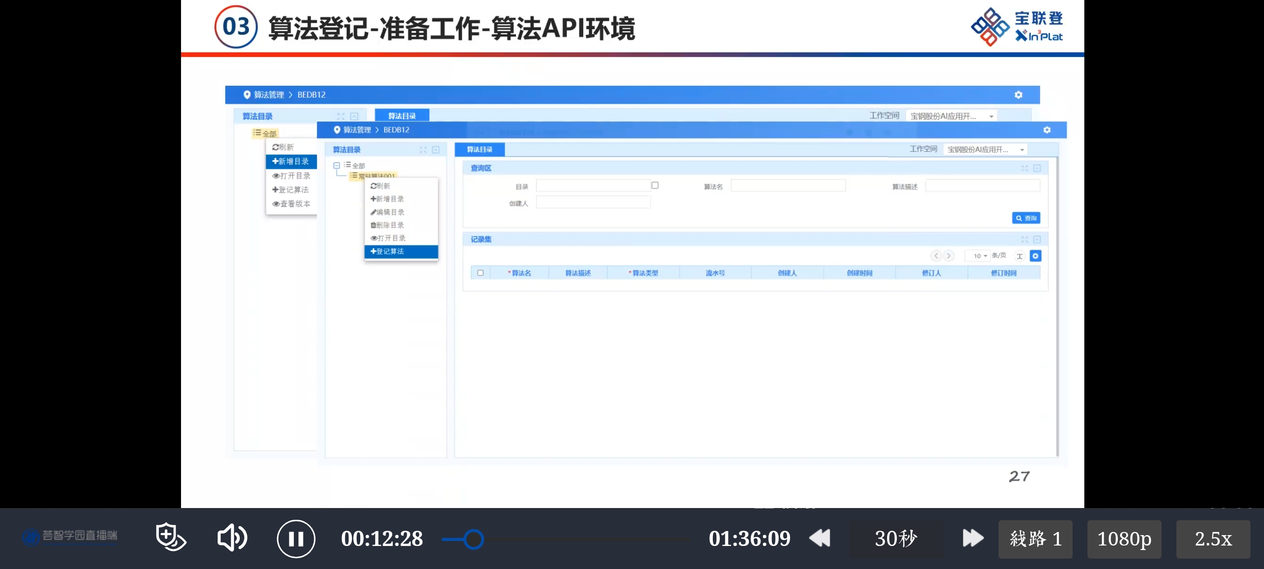This screenshot has width=1264, height=569.
Task: Open the 1080p video quality selector
Action: (1124, 539)
